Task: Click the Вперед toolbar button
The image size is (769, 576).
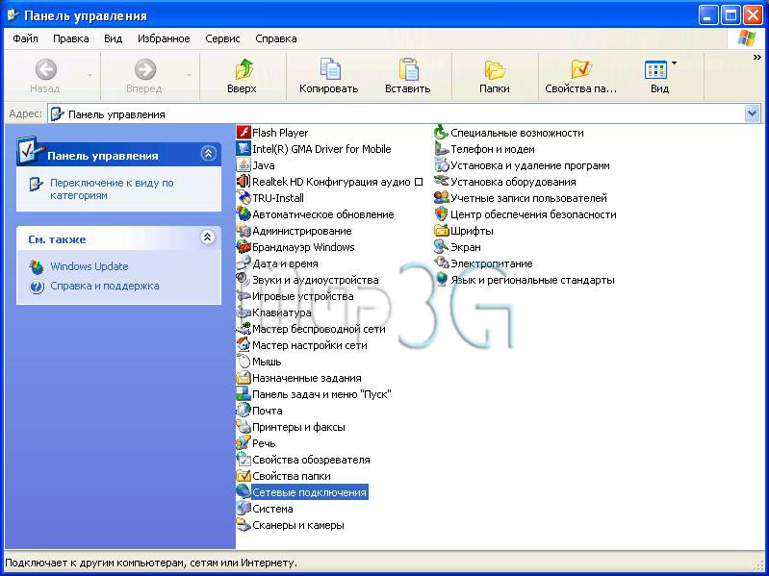Action: coord(144,75)
